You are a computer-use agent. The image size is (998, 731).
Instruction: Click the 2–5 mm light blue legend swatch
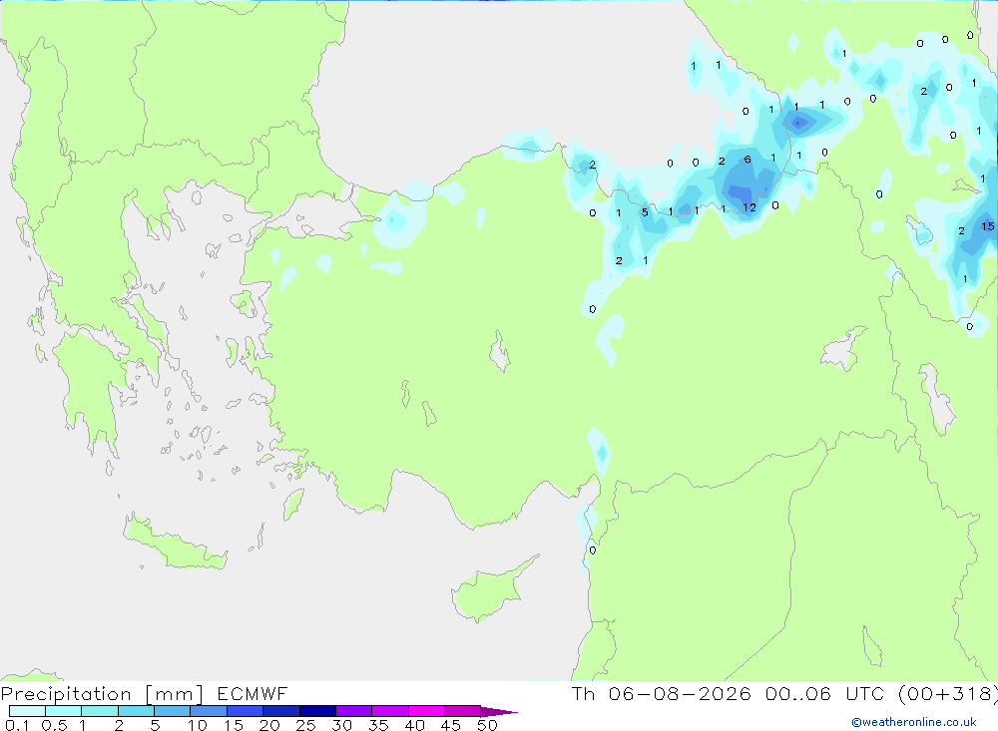coord(136,711)
